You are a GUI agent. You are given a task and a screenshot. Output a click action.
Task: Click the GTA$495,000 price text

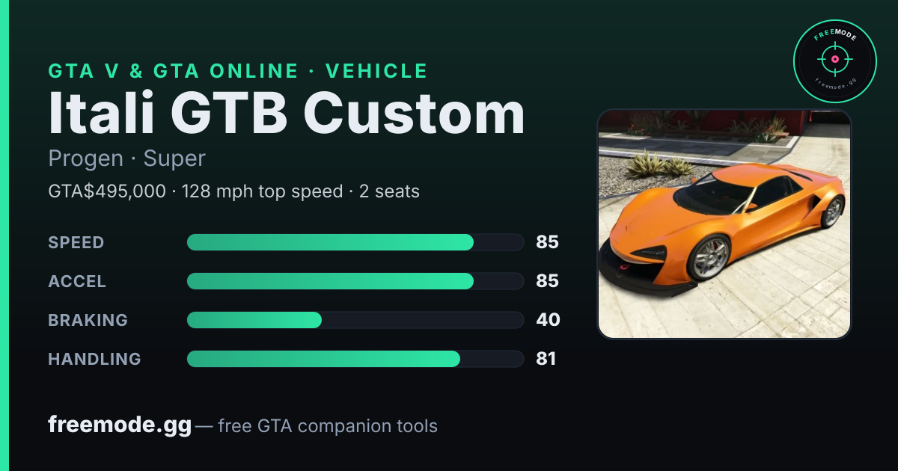[107, 191]
